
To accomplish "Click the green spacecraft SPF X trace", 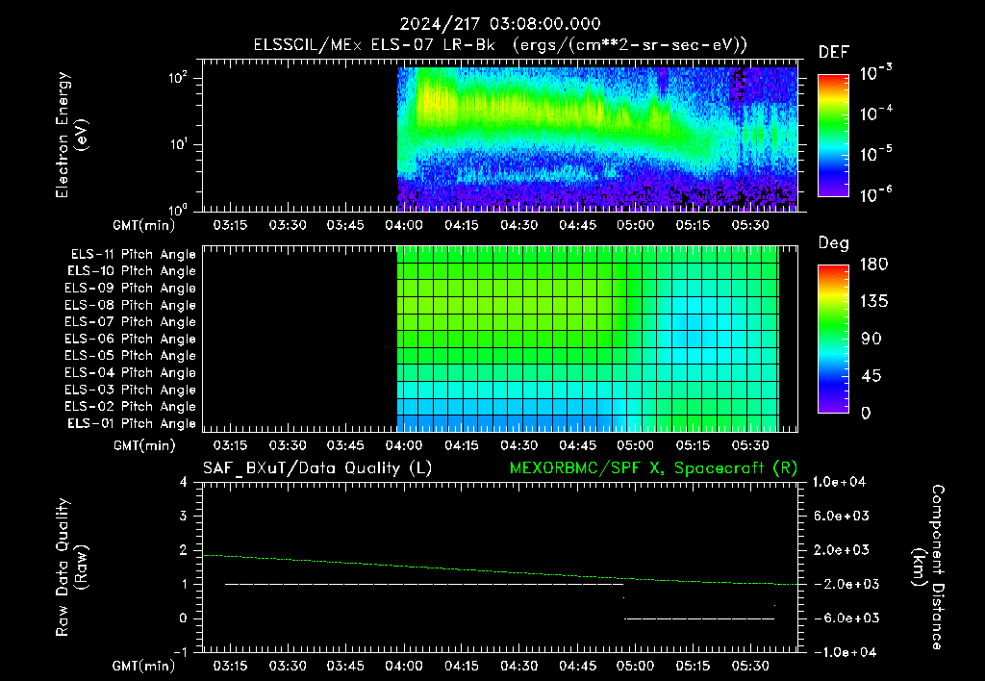I will click(x=500, y=569).
